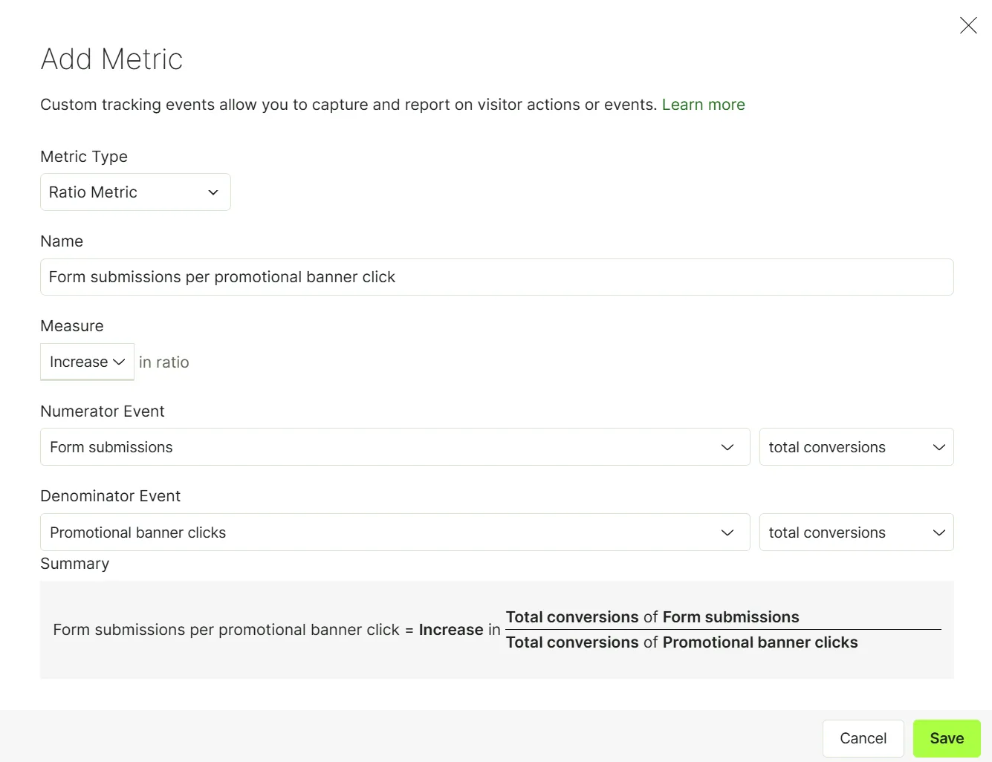Viewport: 992px width, 762px height.
Task: Click the Name field containing Form submissions text
Action: (x=496, y=277)
